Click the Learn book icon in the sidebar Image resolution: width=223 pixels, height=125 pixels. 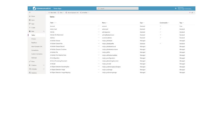tap(30, 20)
